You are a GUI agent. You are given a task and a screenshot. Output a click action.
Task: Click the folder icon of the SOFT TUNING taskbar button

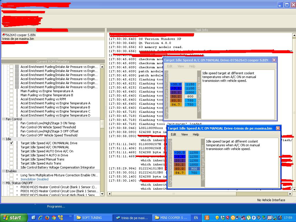coord(78,218)
